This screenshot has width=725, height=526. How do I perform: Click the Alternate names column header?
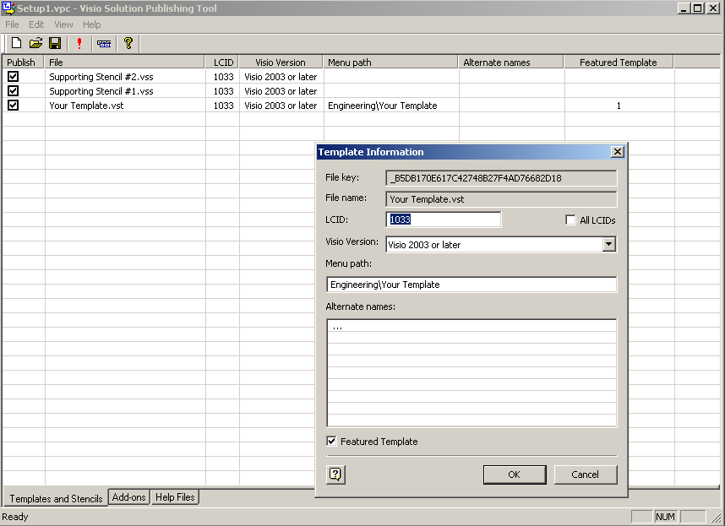tap(511, 62)
